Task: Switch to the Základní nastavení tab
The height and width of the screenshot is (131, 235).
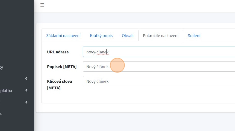Action: coord(63,36)
